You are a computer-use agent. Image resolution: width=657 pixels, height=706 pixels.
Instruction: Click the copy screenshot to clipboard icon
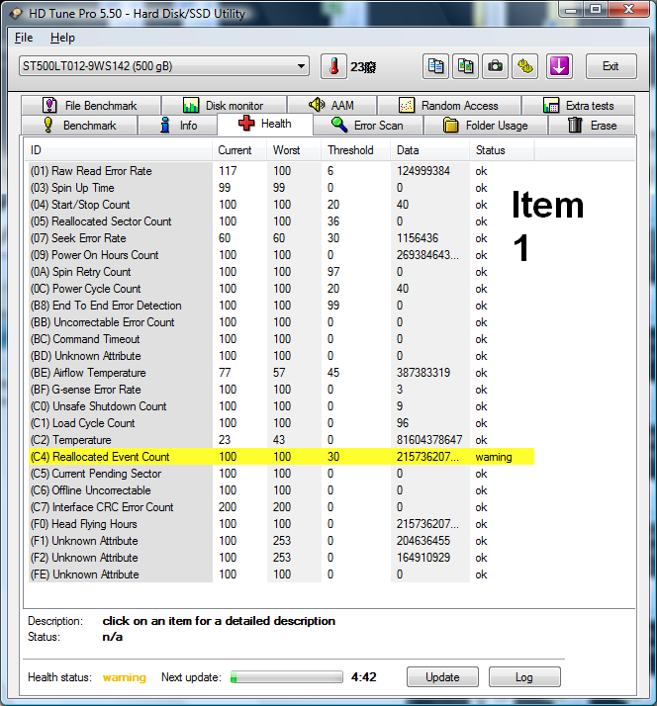coord(465,66)
